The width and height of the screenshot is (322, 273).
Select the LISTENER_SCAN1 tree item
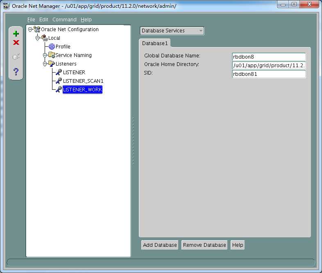(x=83, y=81)
